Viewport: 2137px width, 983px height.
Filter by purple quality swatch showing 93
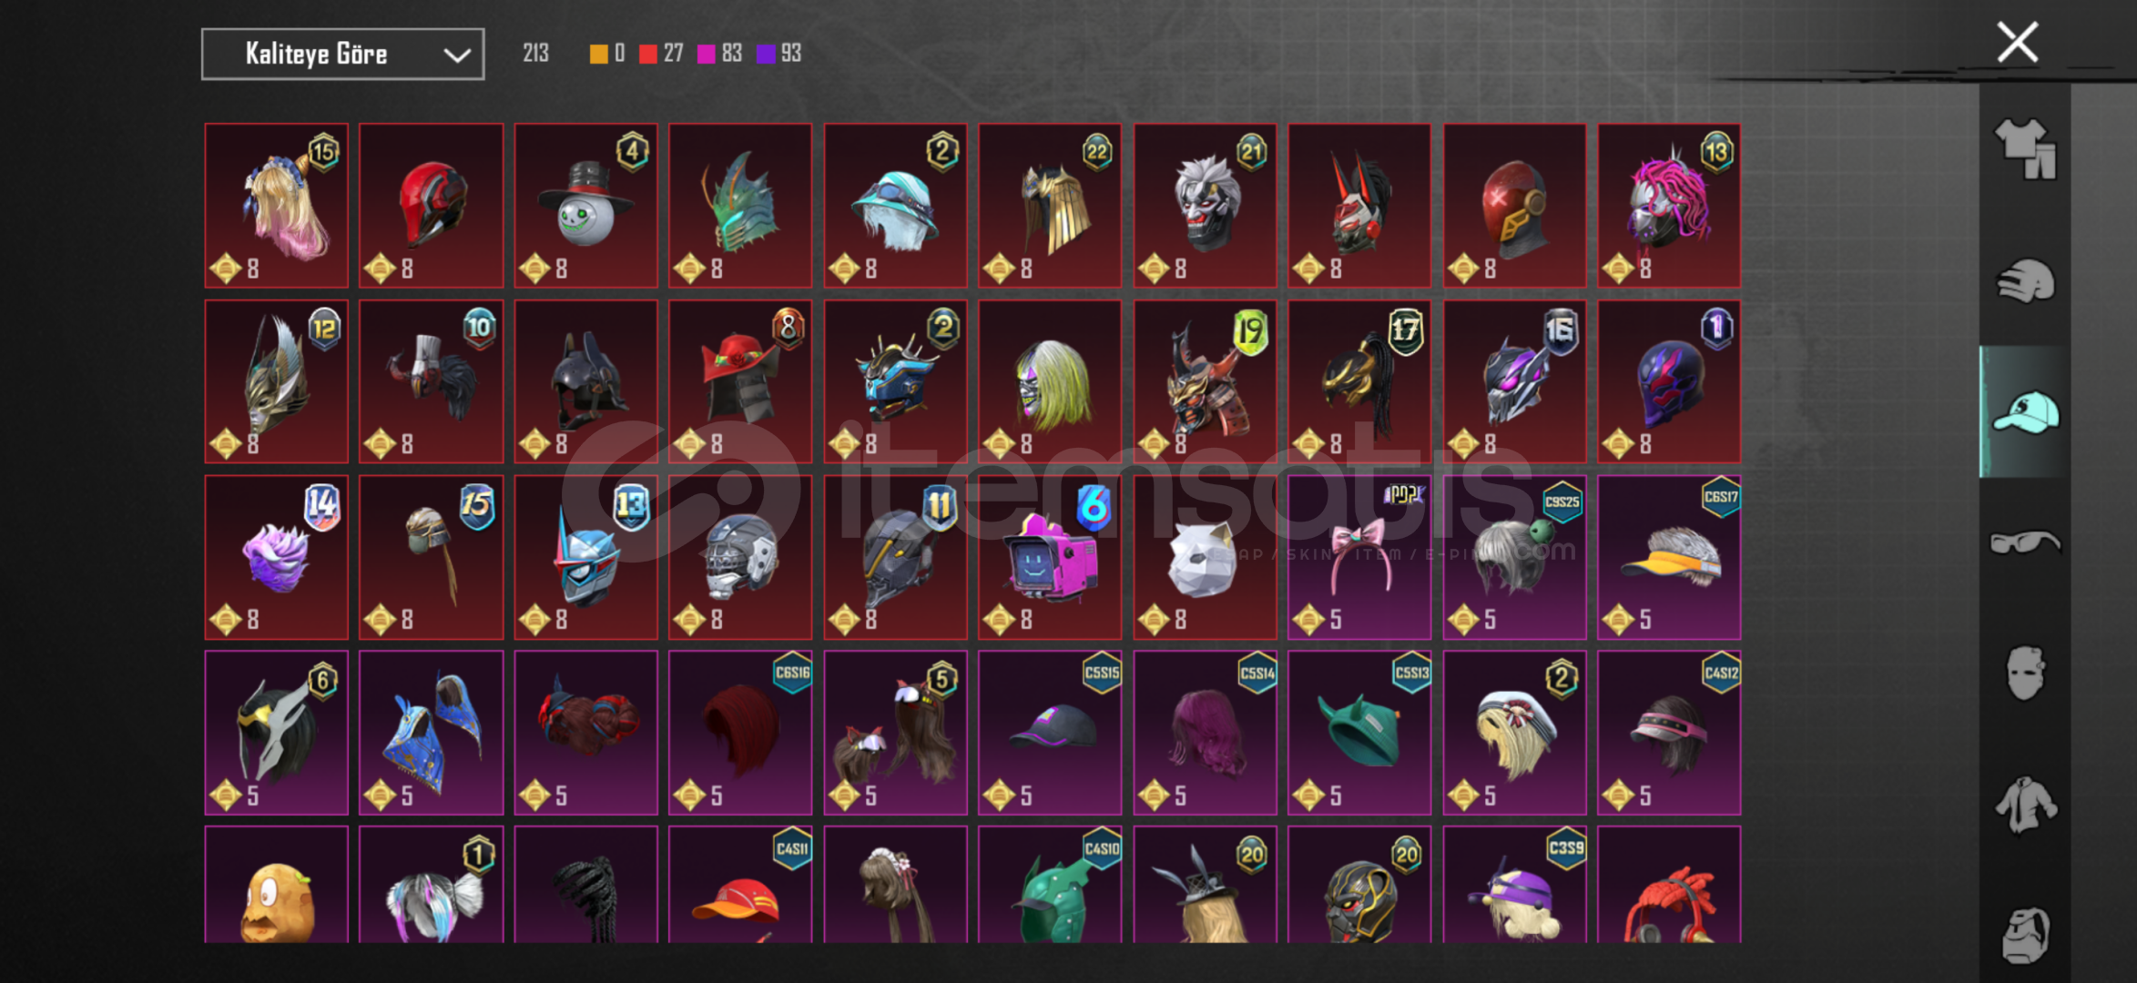778,54
